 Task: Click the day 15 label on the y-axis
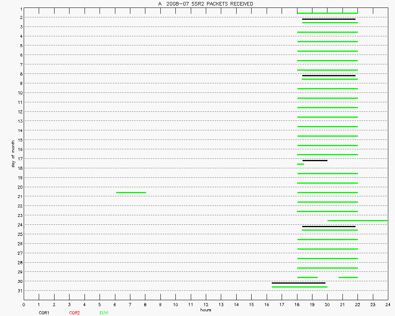coord(20,140)
